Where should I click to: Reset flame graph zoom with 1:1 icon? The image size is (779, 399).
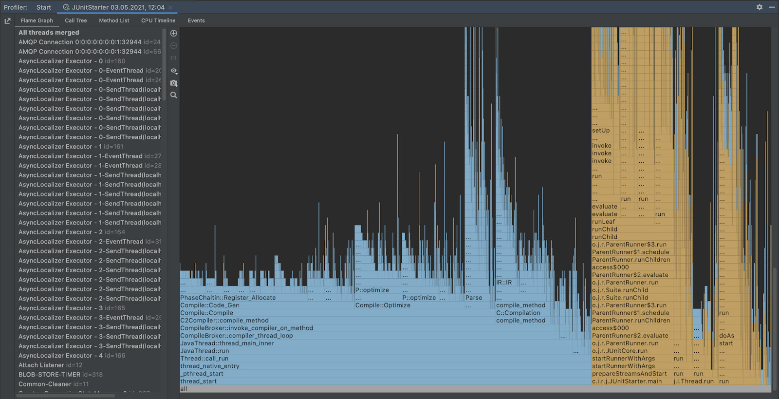[173, 58]
